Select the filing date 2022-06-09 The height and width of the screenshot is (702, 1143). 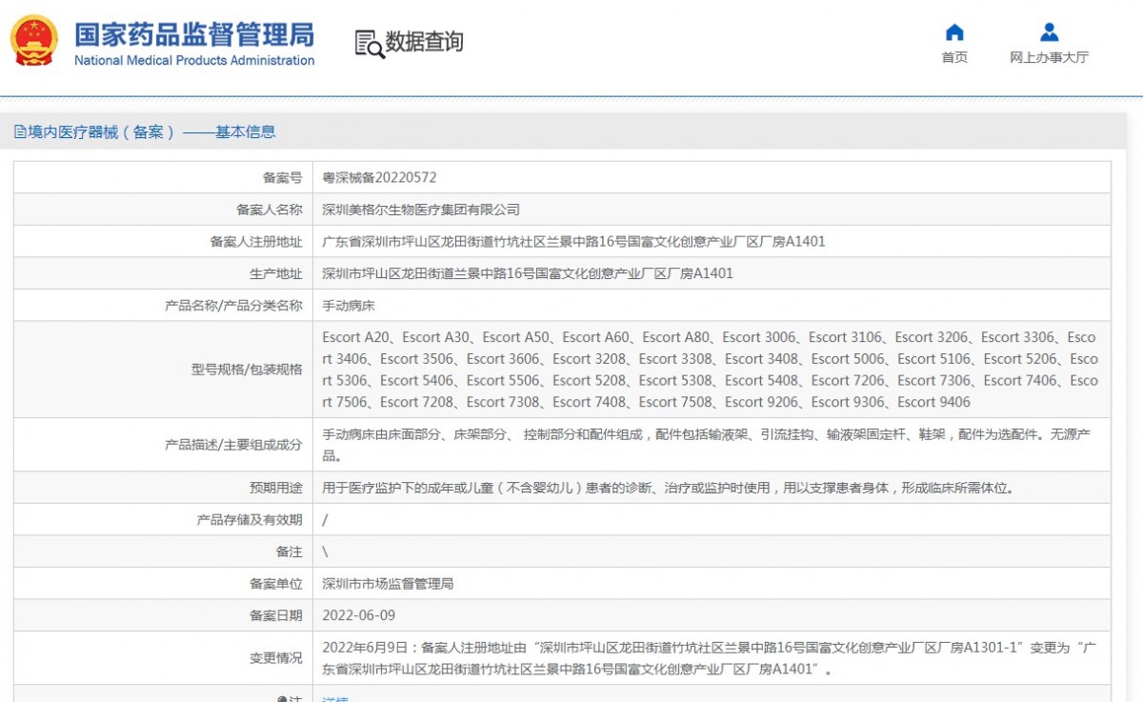pos(359,616)
